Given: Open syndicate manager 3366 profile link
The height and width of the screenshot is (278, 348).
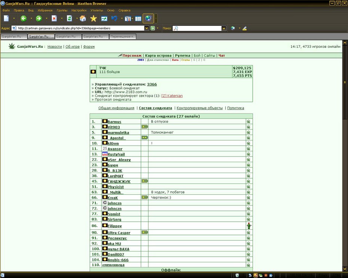Looking at the screenshot, I should (x=152, y=84).
